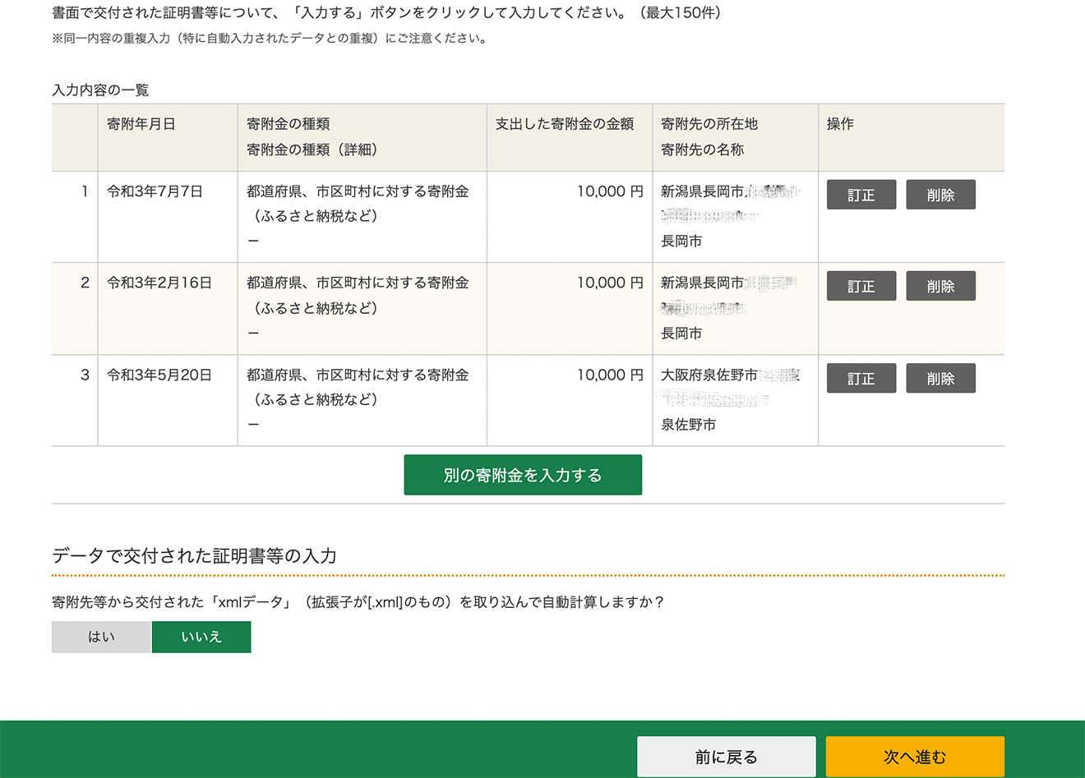Click row 1 in the donation list
The width and height of the screenshot is (1085, 778).
click(329, 217)
